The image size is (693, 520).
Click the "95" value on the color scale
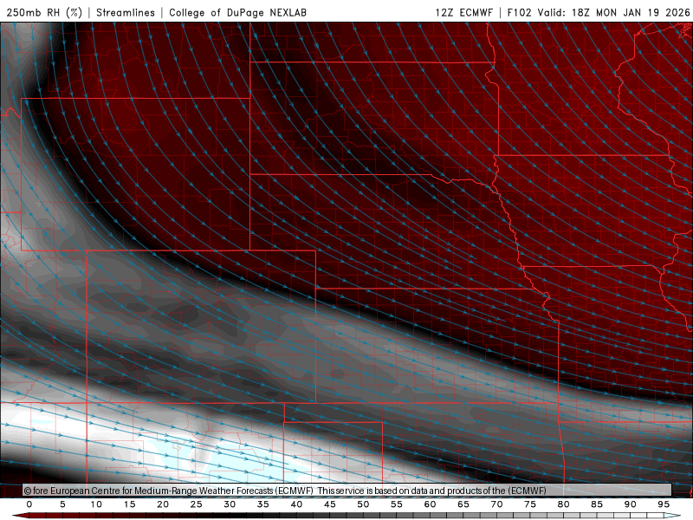coord(664,504)
